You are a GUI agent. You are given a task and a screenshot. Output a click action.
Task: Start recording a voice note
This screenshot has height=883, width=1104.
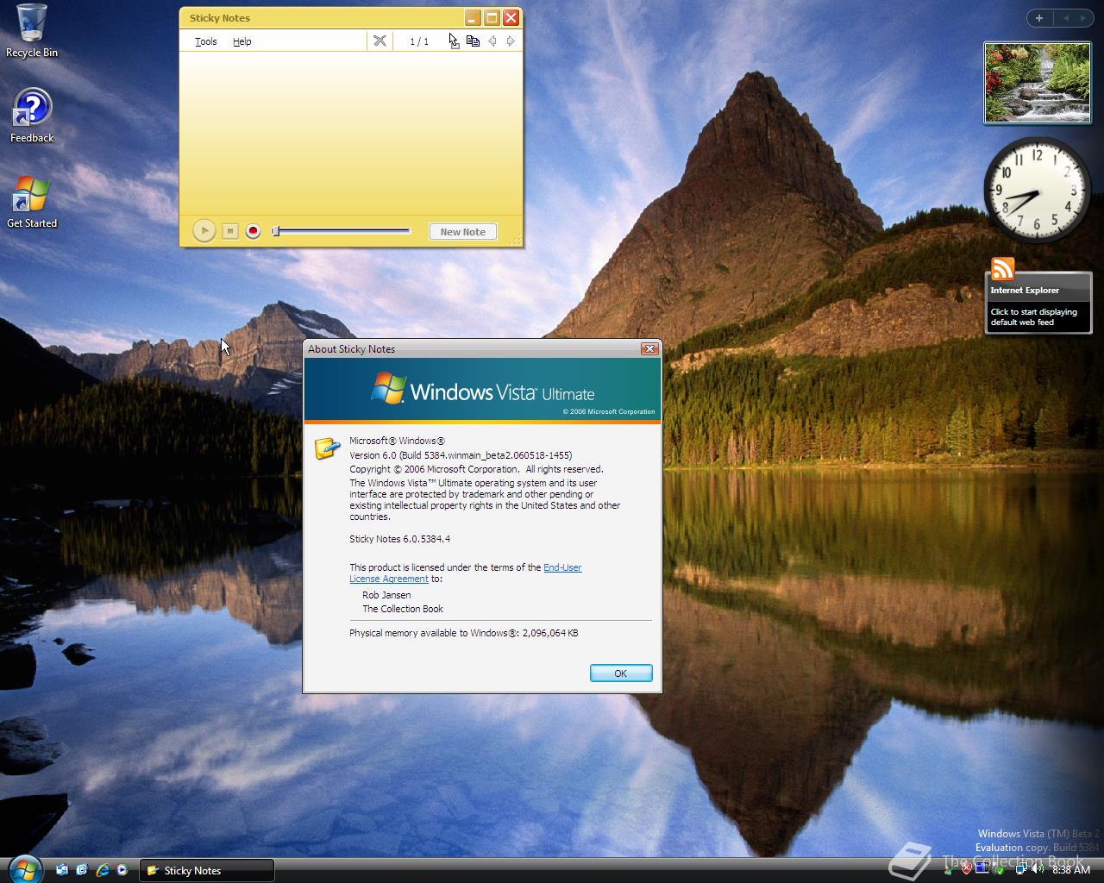[253, 231]
